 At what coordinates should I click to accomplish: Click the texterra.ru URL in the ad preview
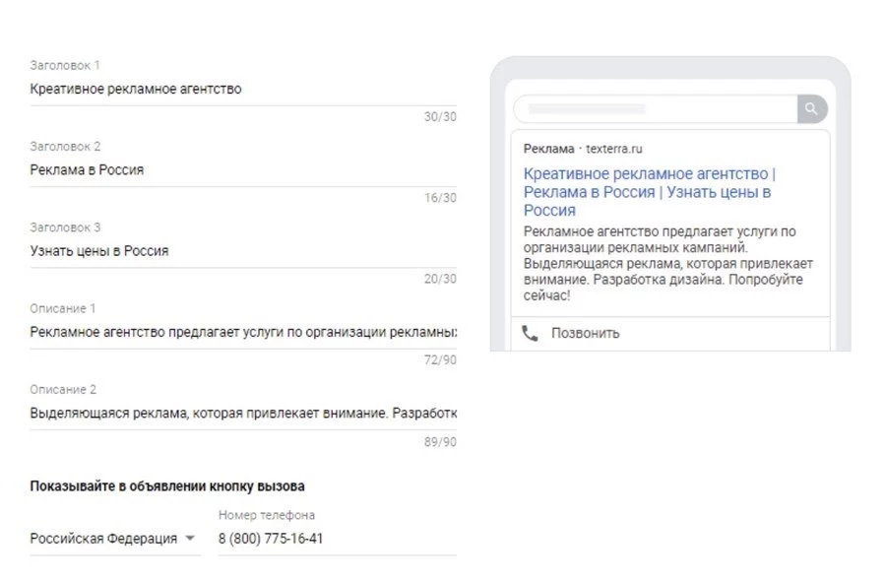click(x=614, y=150)
